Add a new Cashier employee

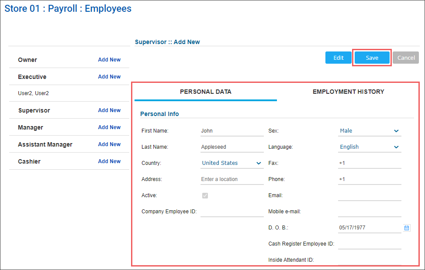tap(109, 161)
